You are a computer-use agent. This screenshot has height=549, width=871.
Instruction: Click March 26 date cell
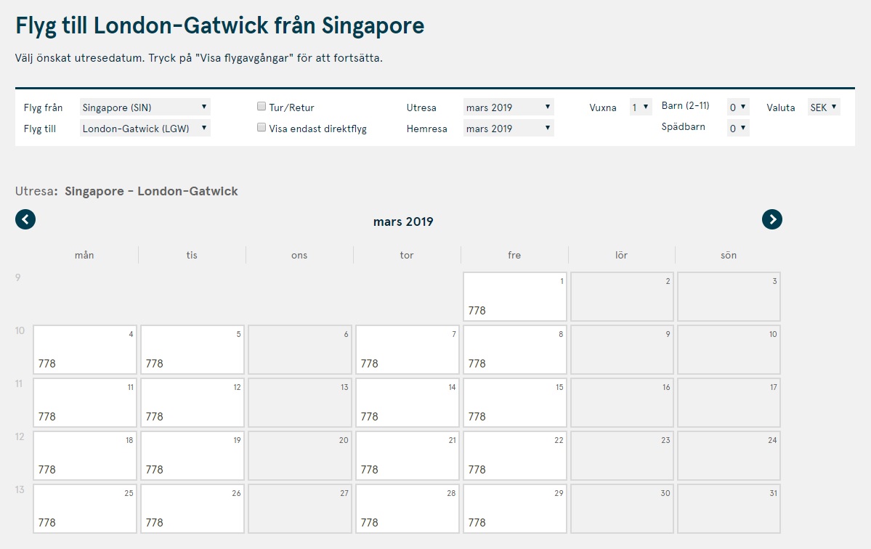[x=193, y=508]
